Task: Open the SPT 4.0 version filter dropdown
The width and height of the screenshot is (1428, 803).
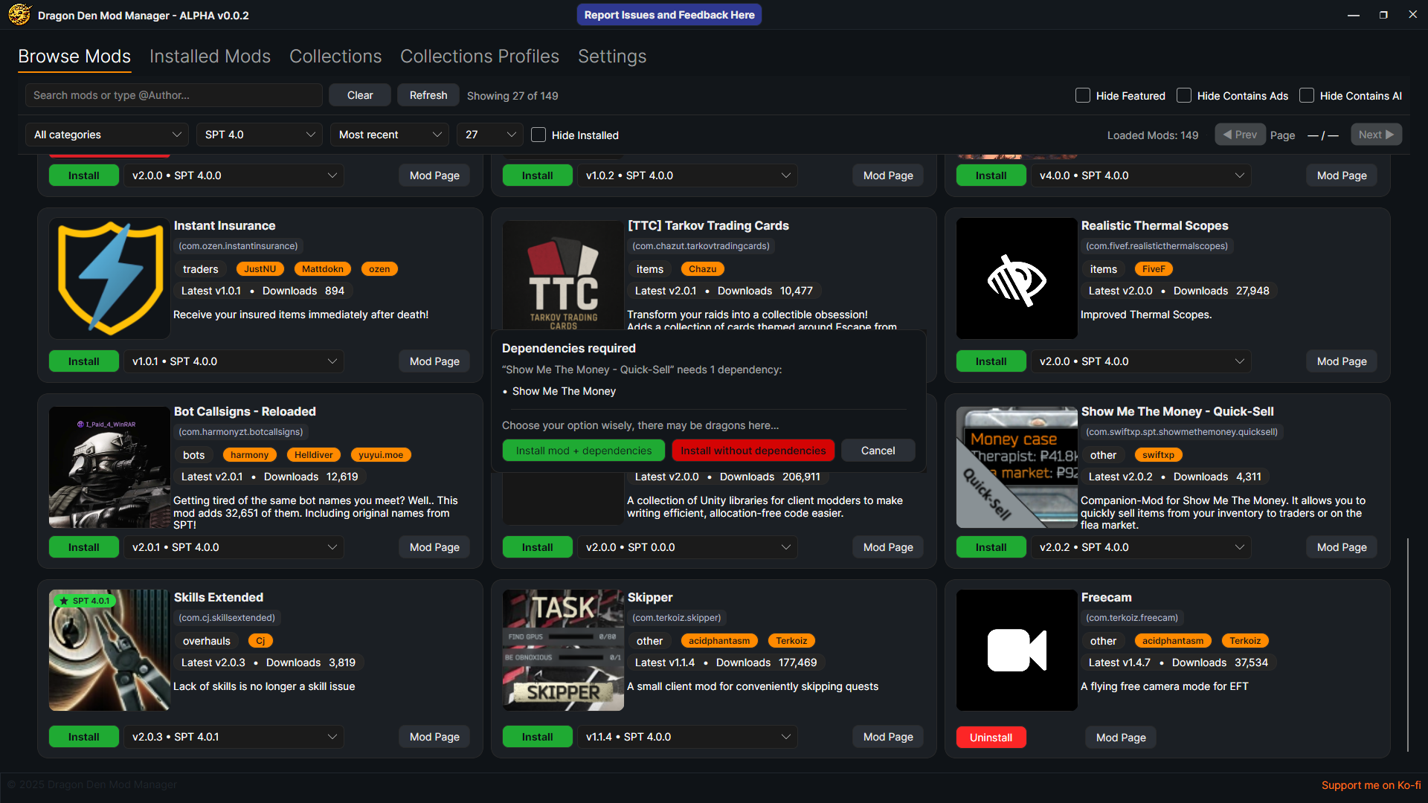Action: click(x=259, y=135)
